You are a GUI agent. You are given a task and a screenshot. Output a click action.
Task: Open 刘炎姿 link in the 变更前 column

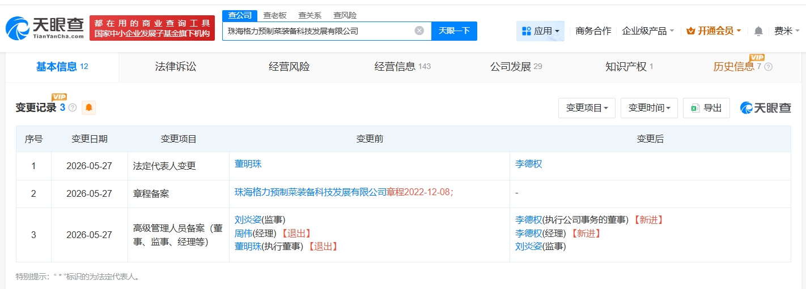248,220
